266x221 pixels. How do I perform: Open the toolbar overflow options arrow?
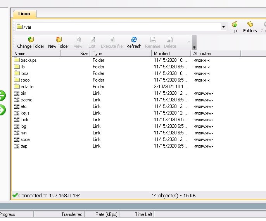(189, 42)
